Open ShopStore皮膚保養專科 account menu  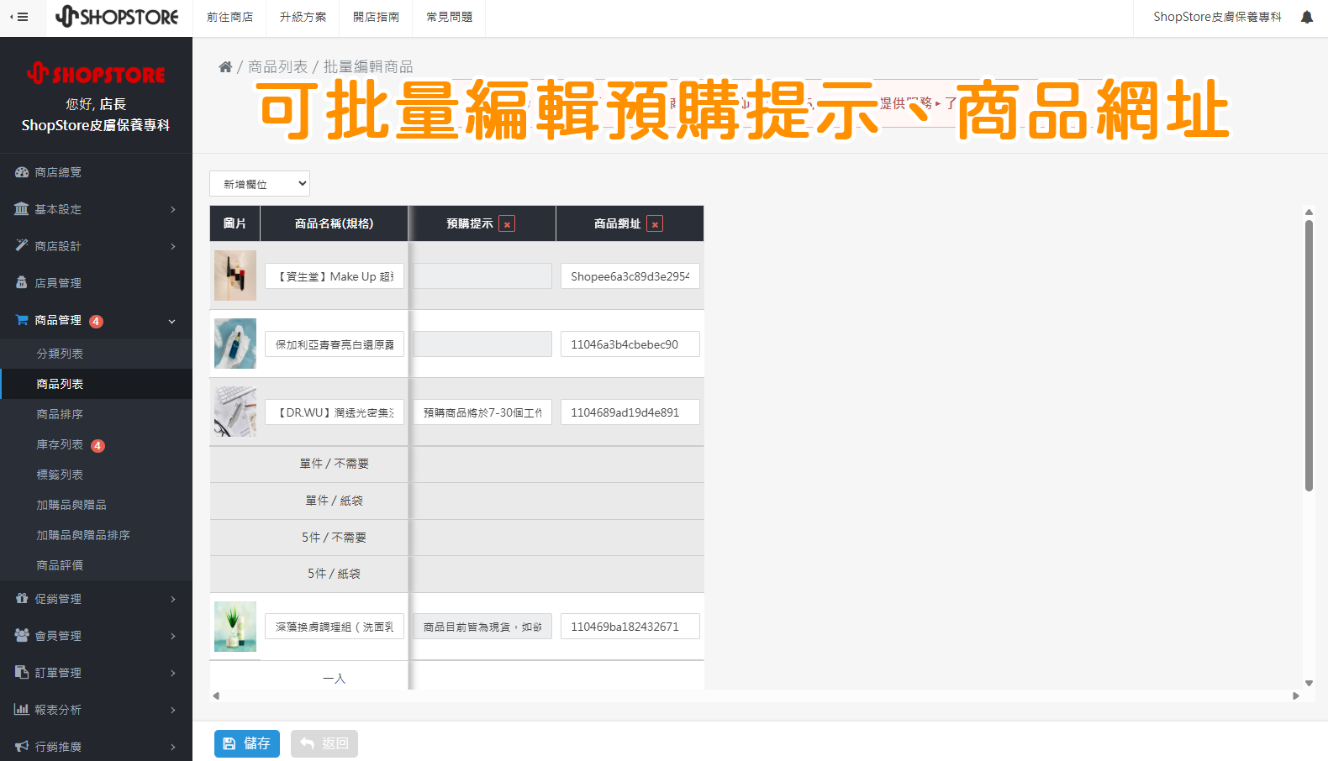coord(1217,17)
